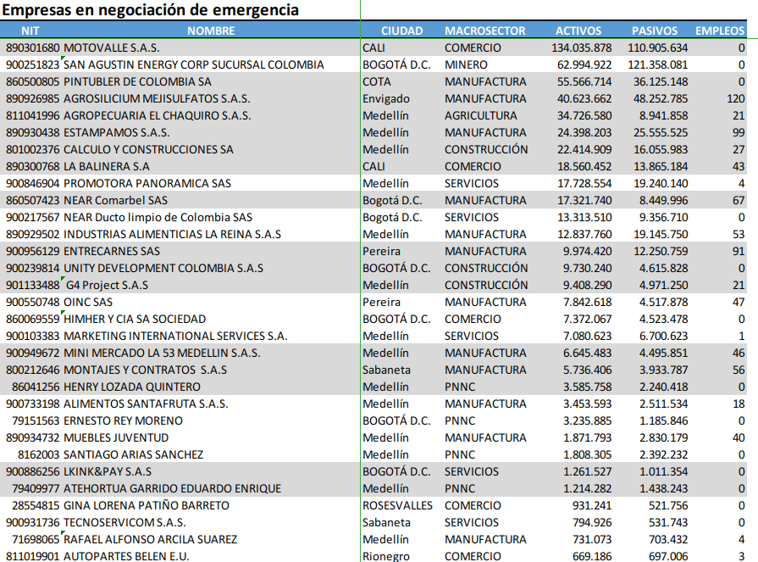Select HENRY LOZADA QUINTERO cell
The width and height of the screenshot is (758, 562).
(132, 387)
